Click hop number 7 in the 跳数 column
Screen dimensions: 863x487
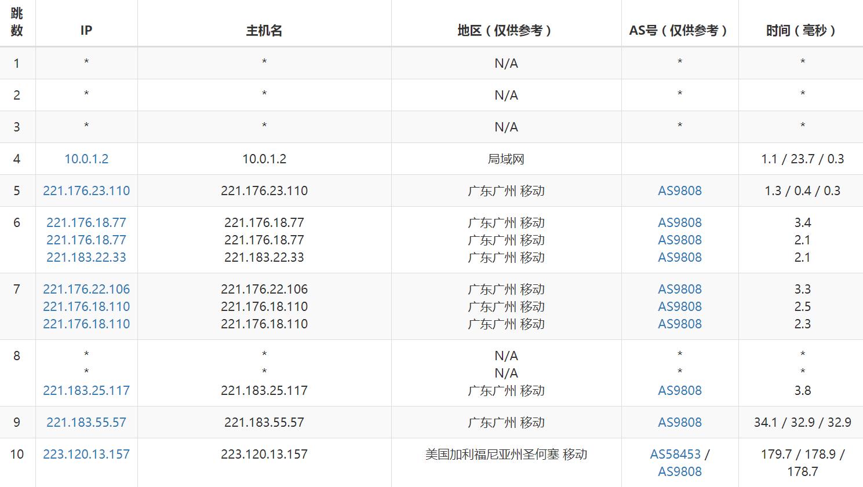[17, 289]
